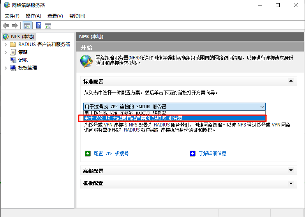Click the Back arrow toolbar icon
The image size is (305, 217).
click(x=6, y=26)
